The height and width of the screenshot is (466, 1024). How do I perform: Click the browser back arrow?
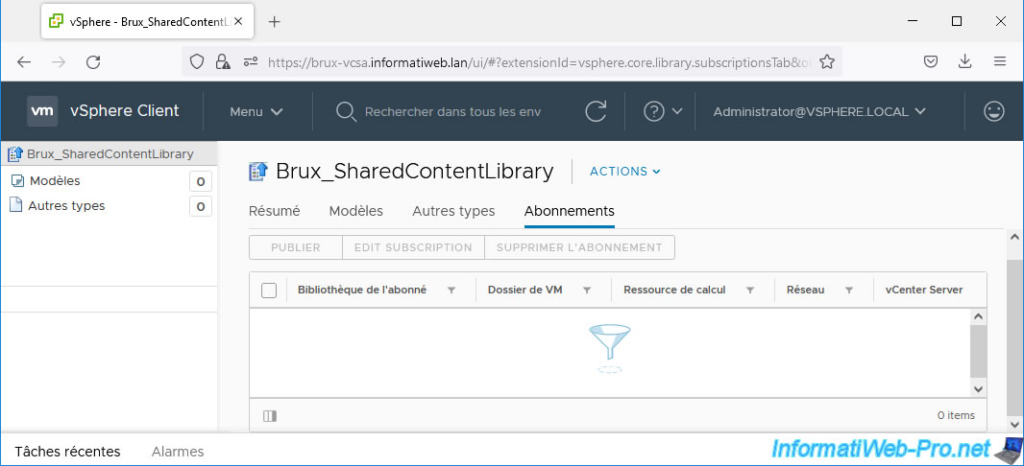[24, 62]
